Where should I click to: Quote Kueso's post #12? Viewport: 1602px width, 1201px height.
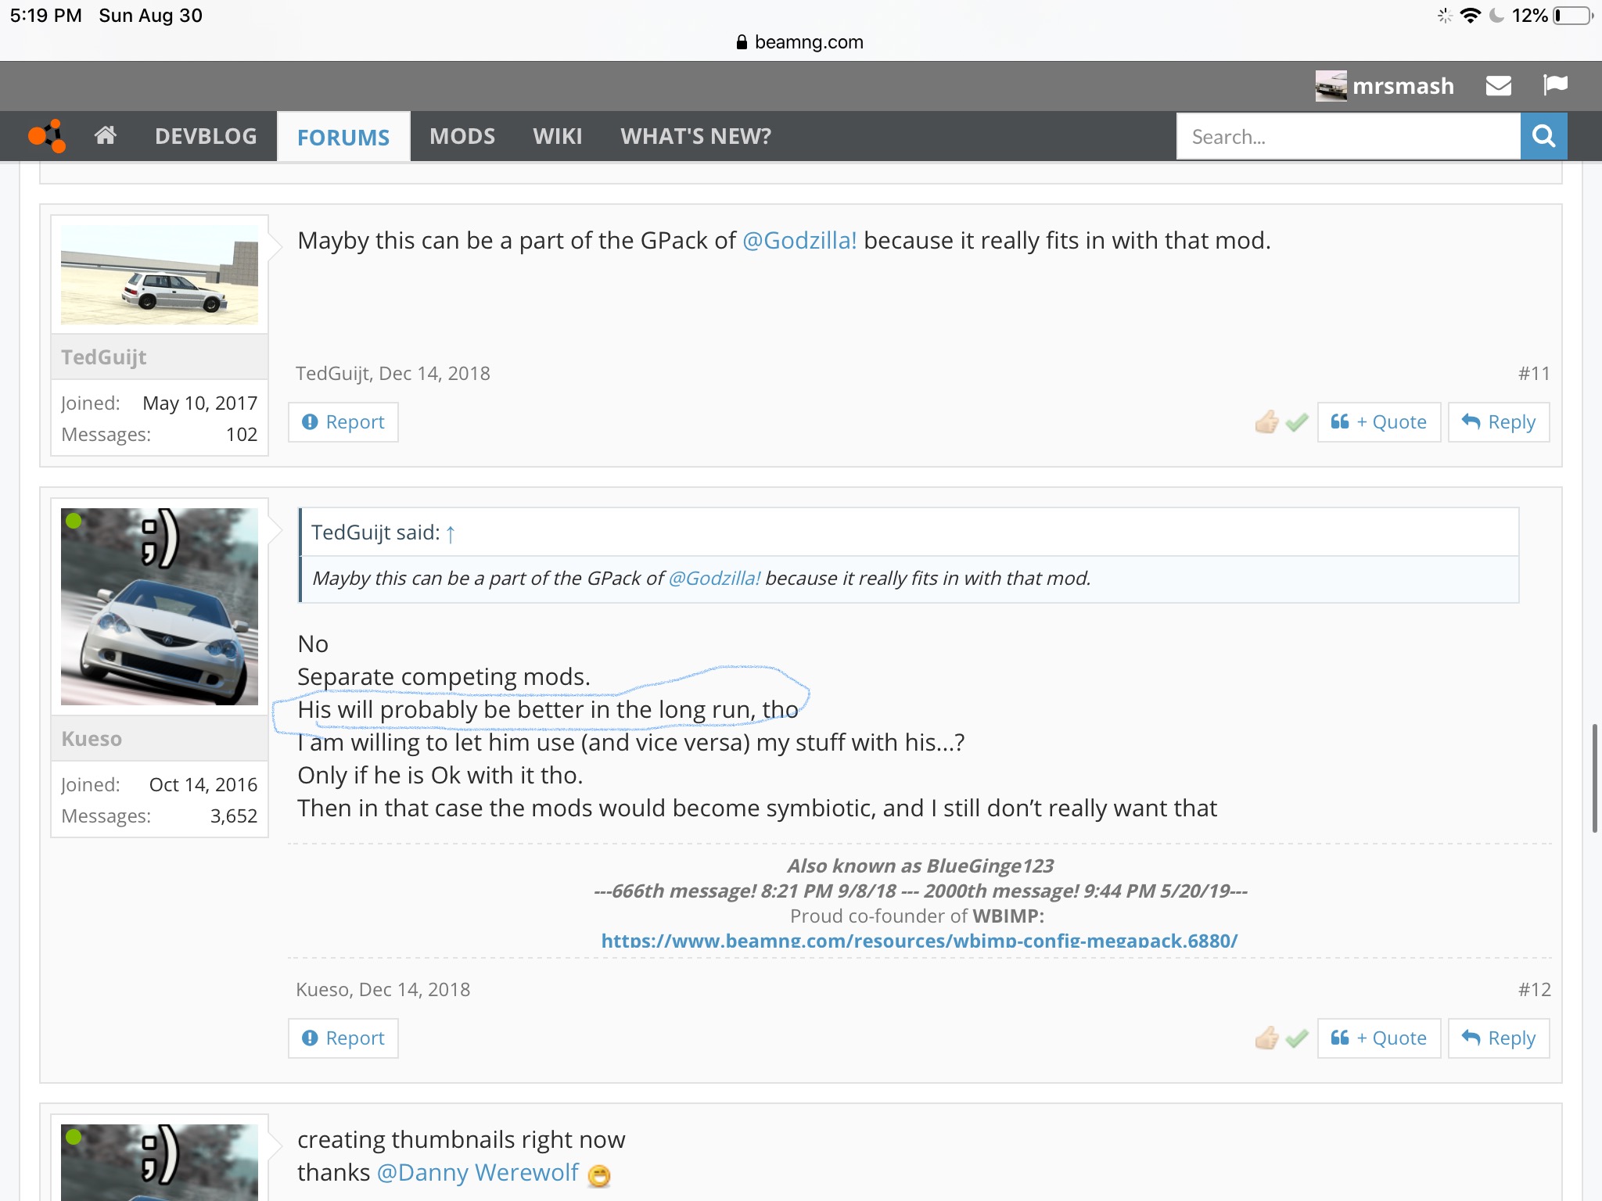(1379, 1038)
